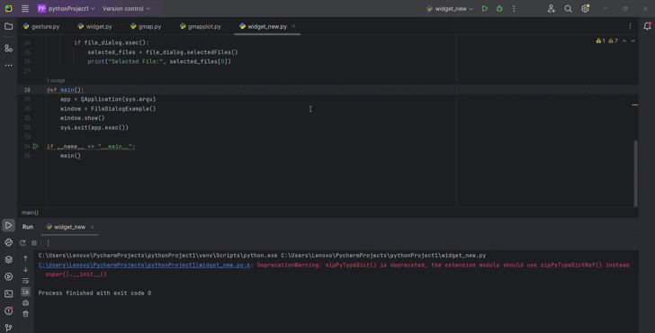The width and height of the screenshot is (655, 333).
Task: Rerun widget_new in Run panel
Action: pyautogui.click(x=22, y=243)
